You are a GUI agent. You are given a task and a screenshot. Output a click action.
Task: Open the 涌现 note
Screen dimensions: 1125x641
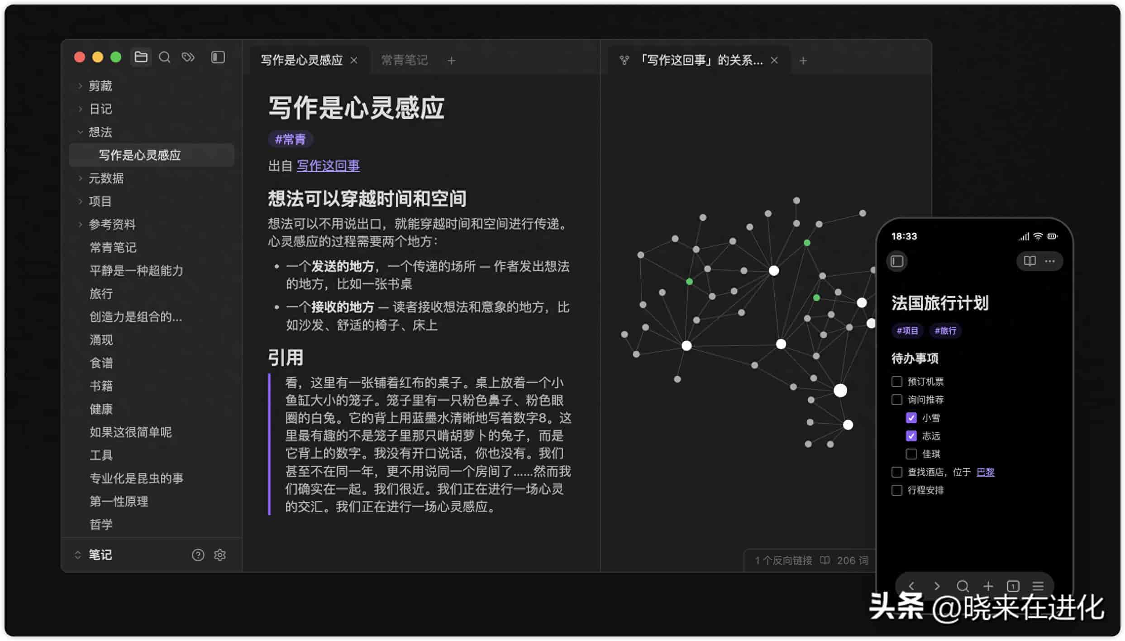[x=101, y=340]
